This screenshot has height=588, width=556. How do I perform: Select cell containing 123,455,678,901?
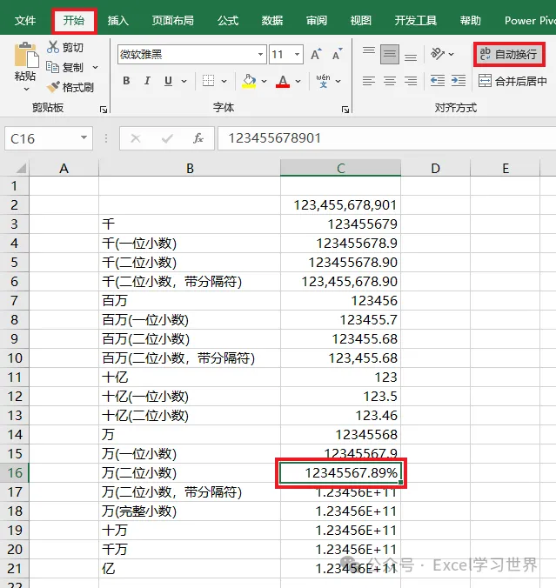click(x=341, y=205)
